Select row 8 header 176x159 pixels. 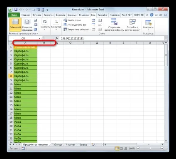click(x=11, y=76)
